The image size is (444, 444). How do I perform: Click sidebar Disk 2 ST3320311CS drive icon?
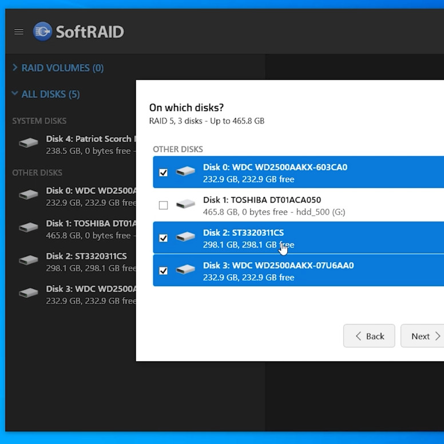click(x=28, y=260)
